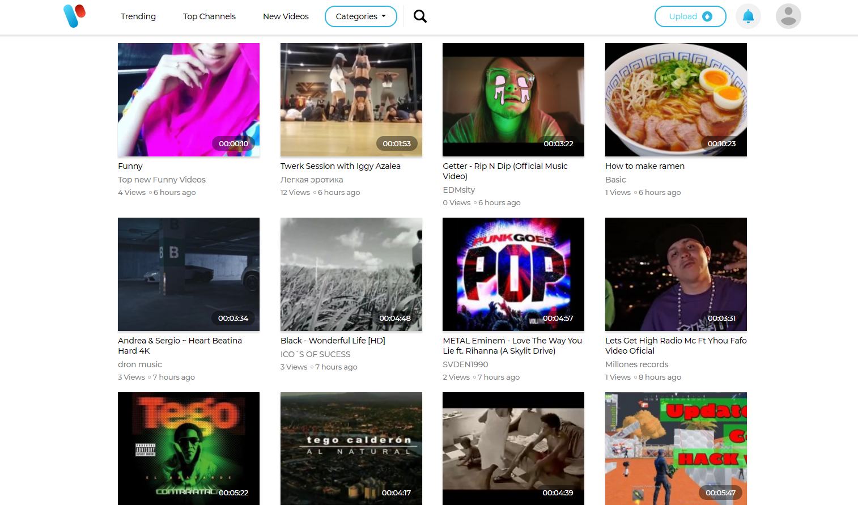Open Lets Get High Radio thumbnail
This screenshot has height=505, width=858.
(x=676, y=274)
